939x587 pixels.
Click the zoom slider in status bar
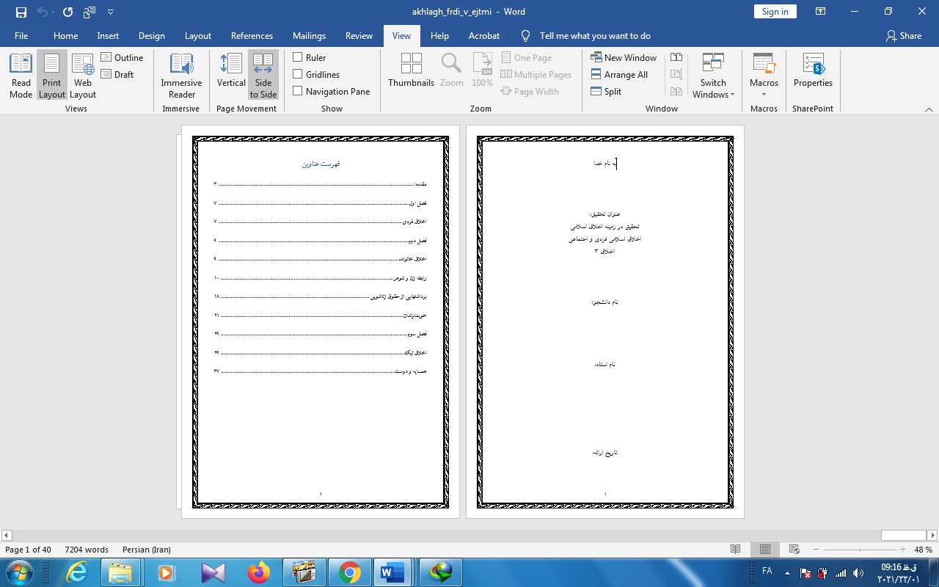pyautogui.click(x=863, y=550)
